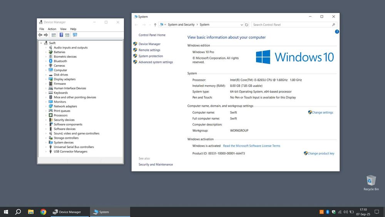Select the Processors chip icon
Screen dimensions: 385x217
(50, 115)
